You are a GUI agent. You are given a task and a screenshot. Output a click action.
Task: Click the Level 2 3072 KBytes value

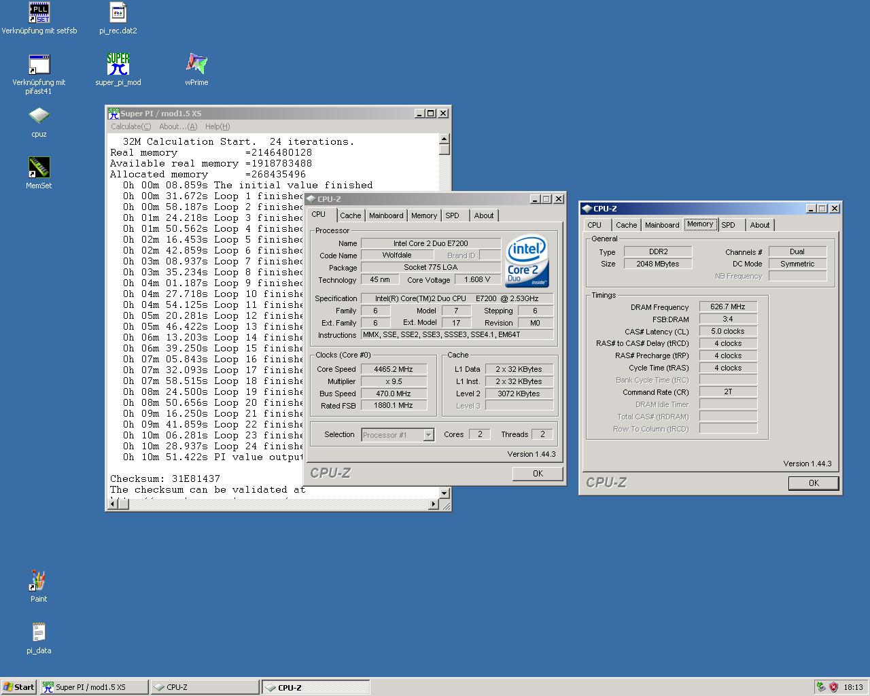pyautogui.click(x=519, y=394)
